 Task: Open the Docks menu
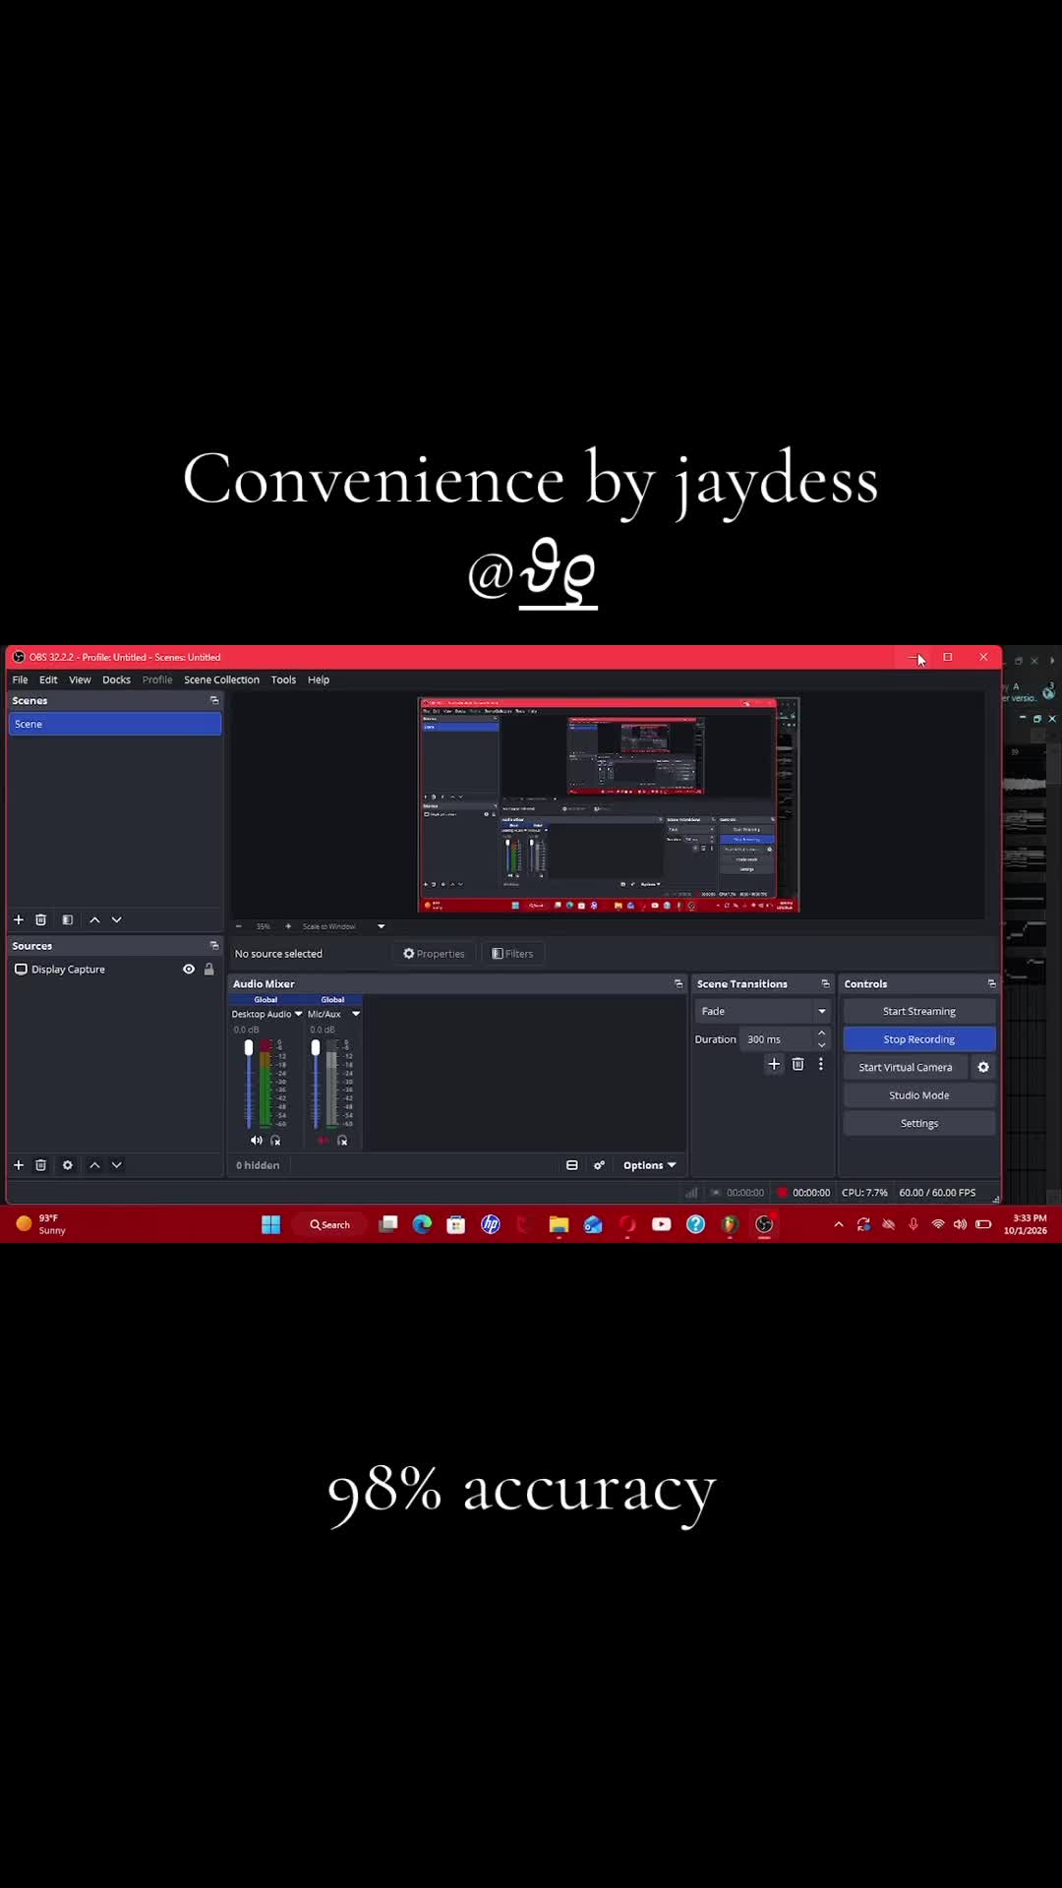pos(116,679)
